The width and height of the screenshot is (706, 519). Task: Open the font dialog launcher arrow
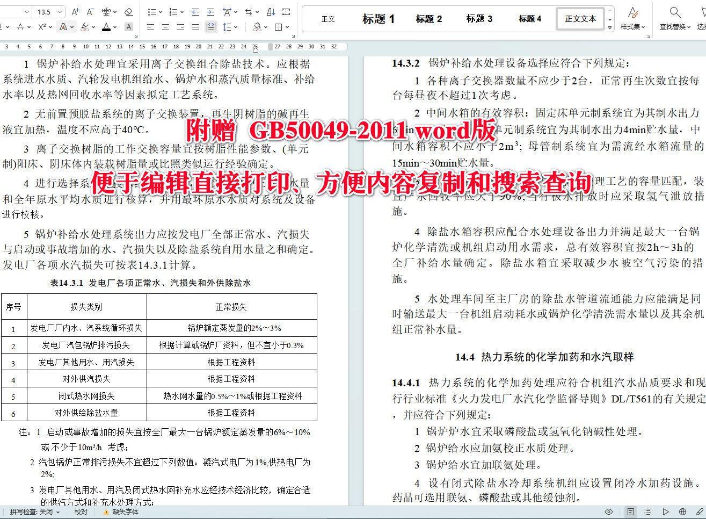(135, 37)
